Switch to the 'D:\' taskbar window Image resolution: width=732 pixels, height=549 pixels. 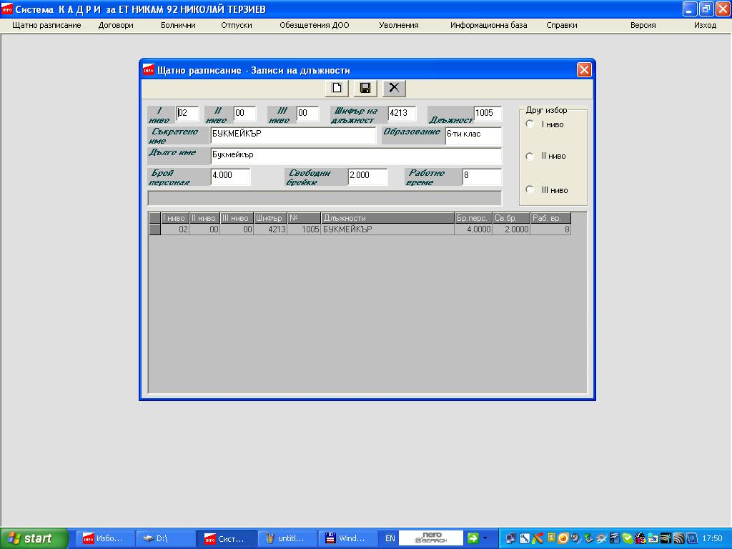click(165, 538)
